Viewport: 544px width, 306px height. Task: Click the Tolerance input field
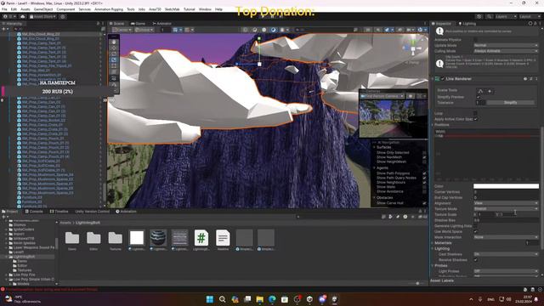480,103
